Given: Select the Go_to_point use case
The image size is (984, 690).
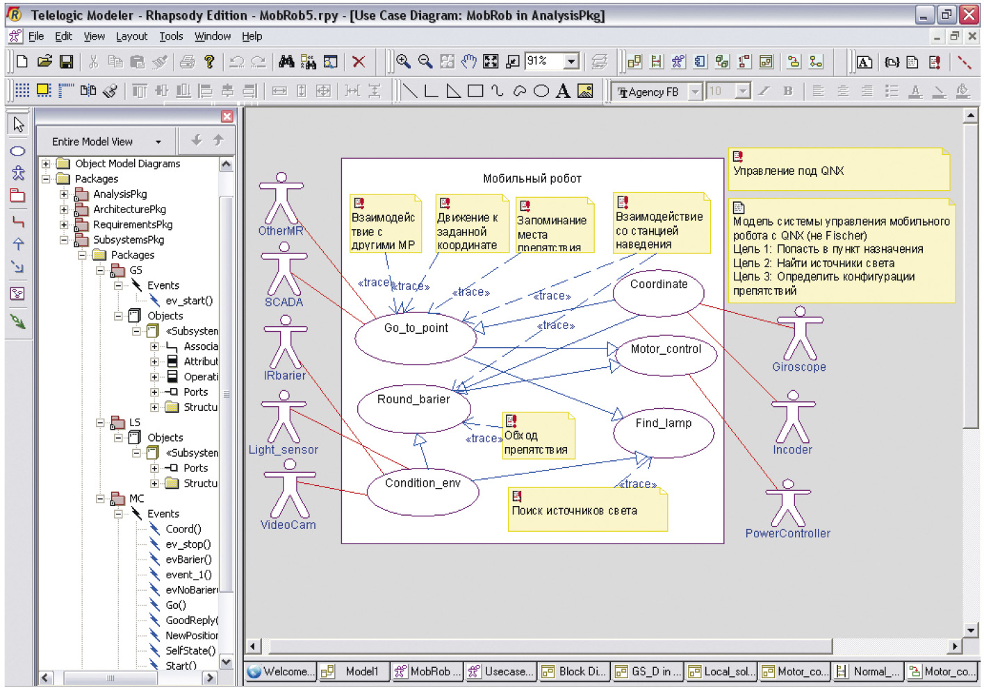Looking at the screenshot, I should pos(416,337).
